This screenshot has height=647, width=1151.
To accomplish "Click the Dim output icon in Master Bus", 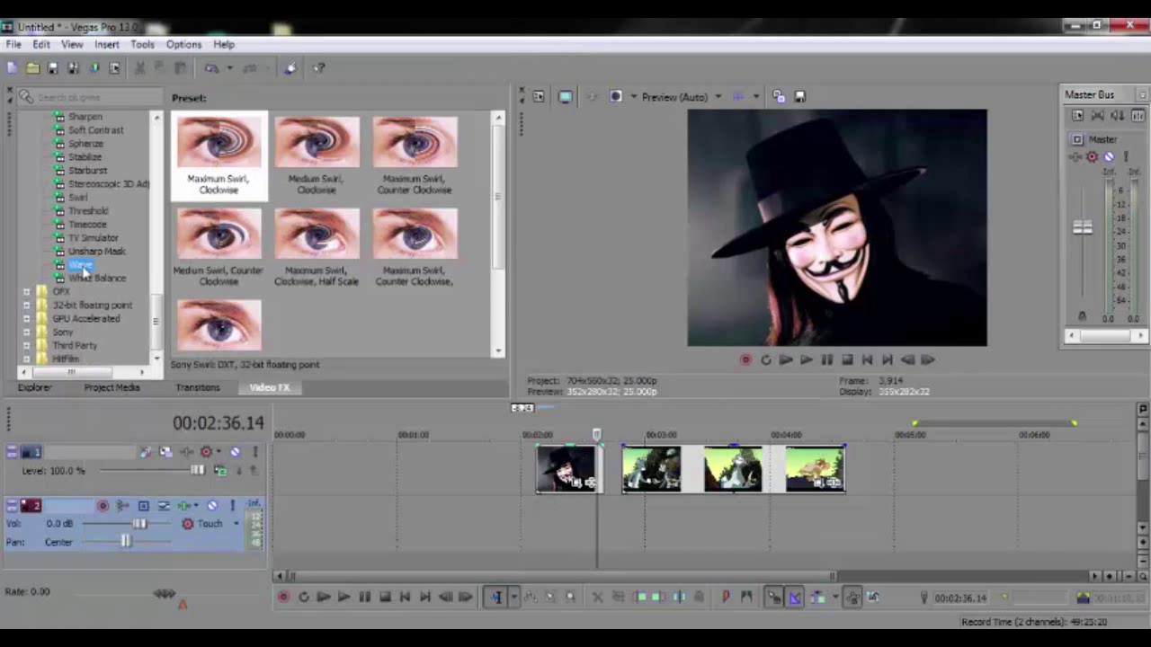I will 1119,116.
